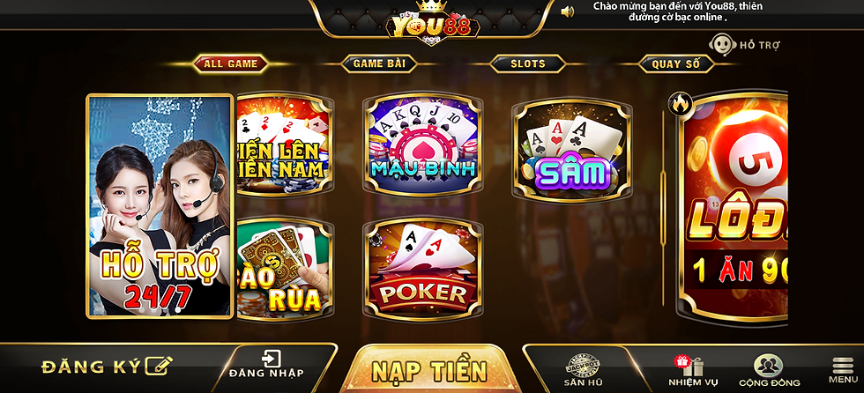Open the Hỗ Trợ 24/7 support banner

coord(160,206)
